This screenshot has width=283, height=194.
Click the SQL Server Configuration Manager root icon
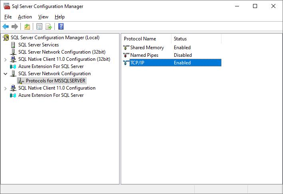point(6,38)
